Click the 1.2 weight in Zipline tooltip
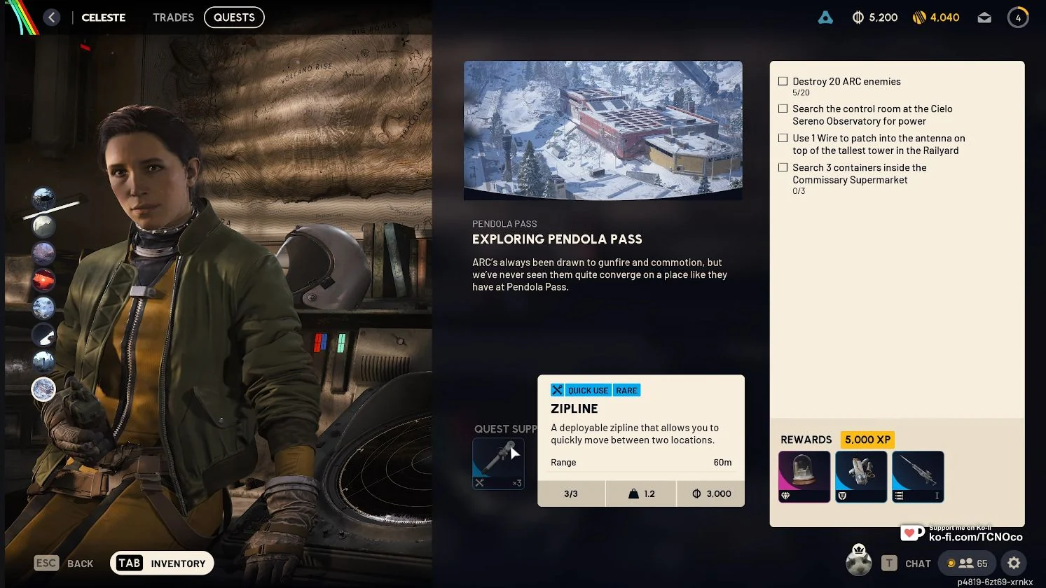Screen dimensions: 1046x588 click(641, 493)
